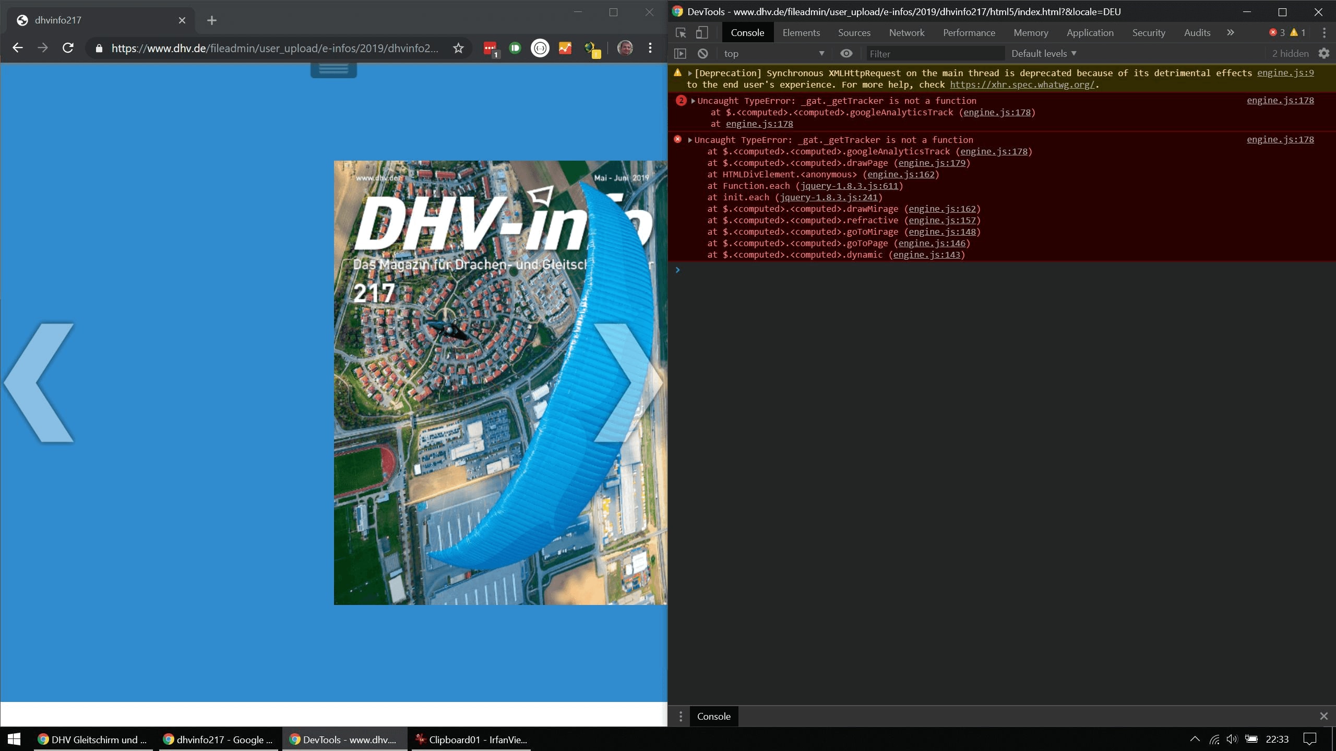Viewport: 1336px width, 751px height.
Task: Click the console Filter input field
Action: [934, 54]
